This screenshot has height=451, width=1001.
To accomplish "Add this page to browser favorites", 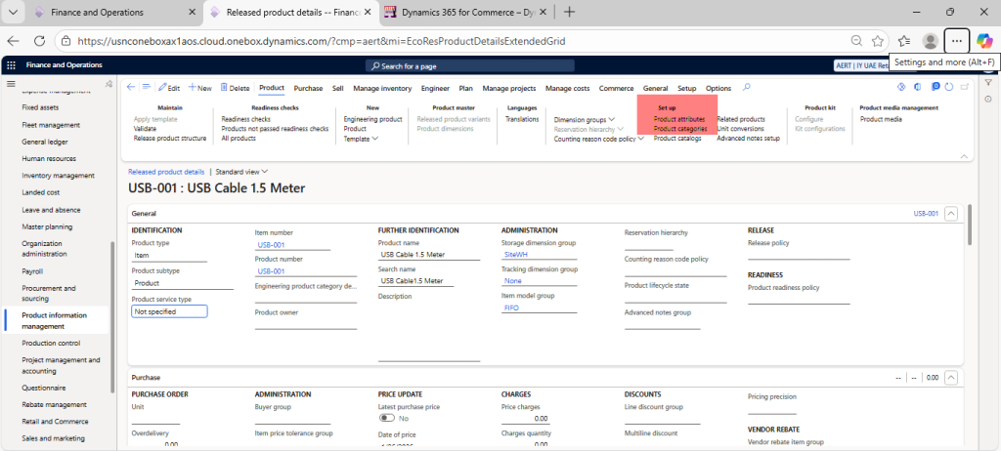I will pyautogui.click(x=878, y=41).
